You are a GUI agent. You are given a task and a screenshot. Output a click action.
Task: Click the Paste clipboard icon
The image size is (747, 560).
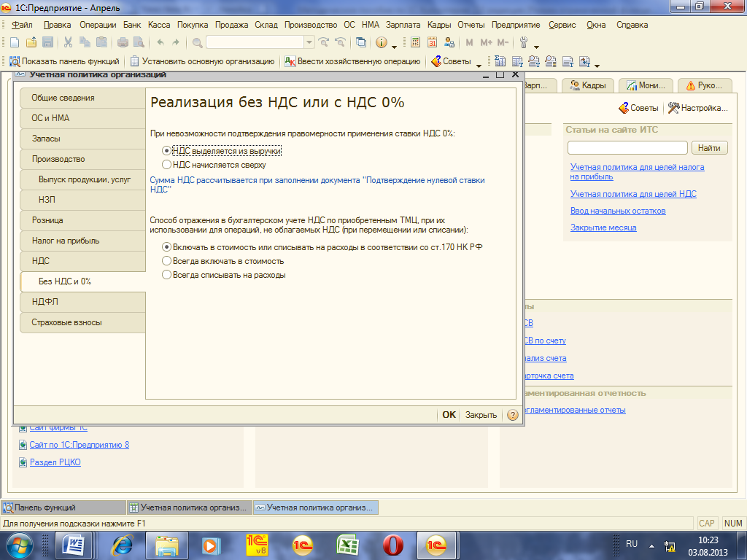(x=101, y=43)
